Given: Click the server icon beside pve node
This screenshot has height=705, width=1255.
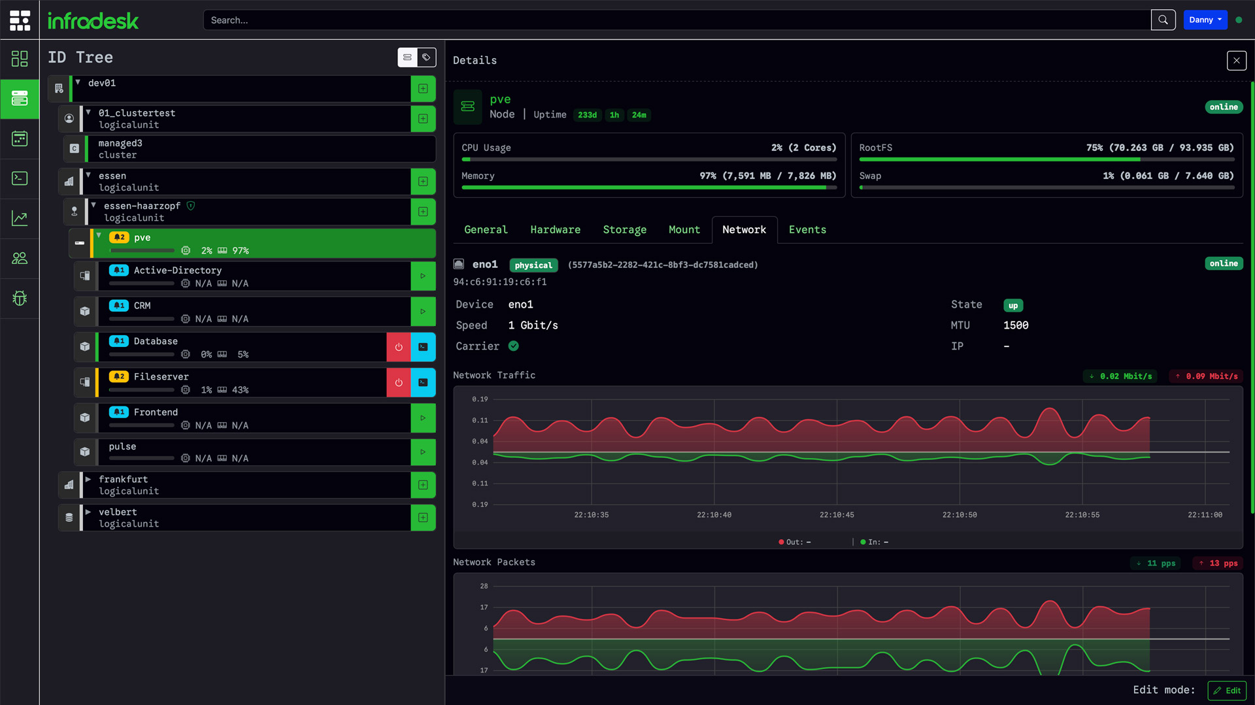Looking at the screenshot, I should click(x=80, y=243).
